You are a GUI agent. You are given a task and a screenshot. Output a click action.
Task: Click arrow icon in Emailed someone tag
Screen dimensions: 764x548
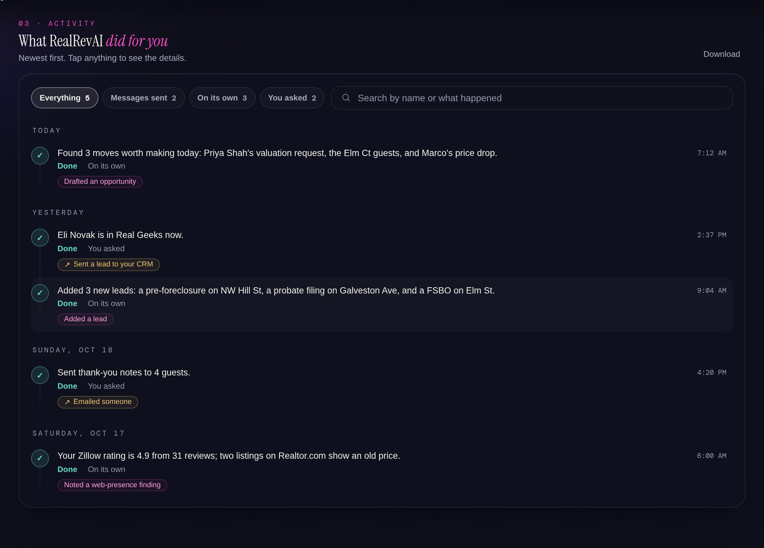[x=67, y=402]
